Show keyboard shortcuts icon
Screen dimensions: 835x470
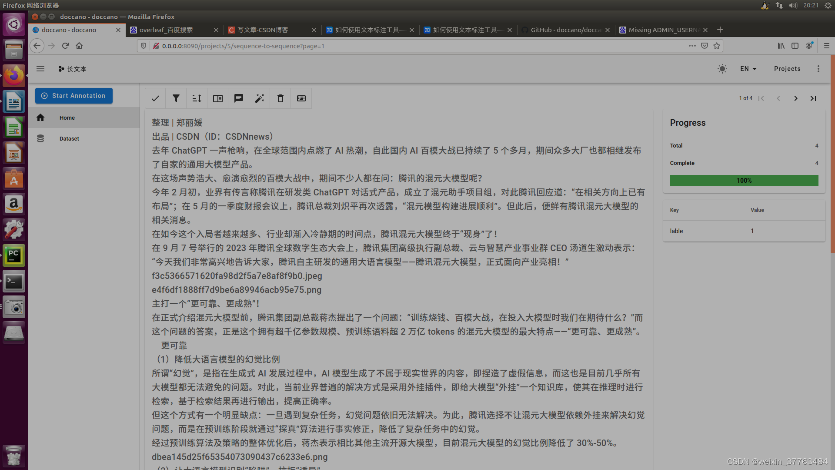(x=301, y=98)
